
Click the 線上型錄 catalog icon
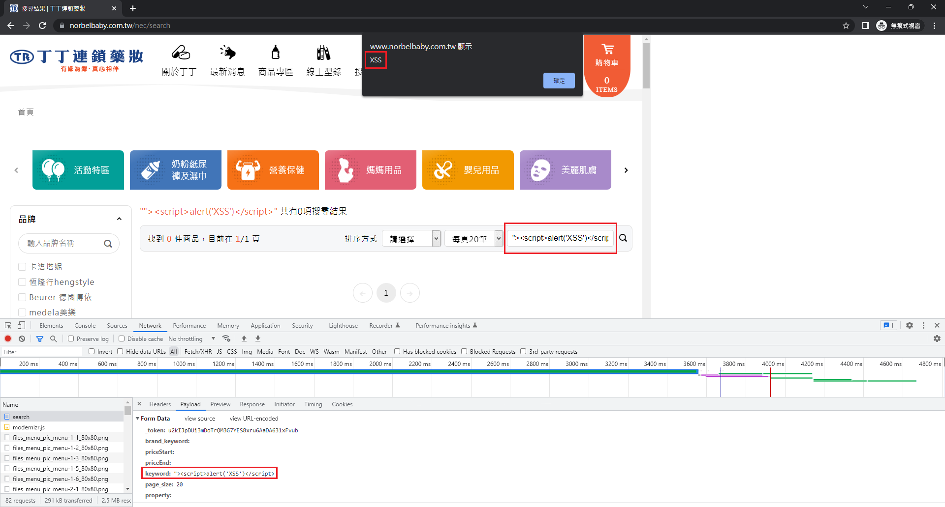pyautogui.click(x=323, y=52)
